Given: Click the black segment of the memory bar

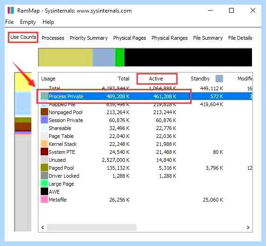Looking at the screenshot, I should (188, 58).
